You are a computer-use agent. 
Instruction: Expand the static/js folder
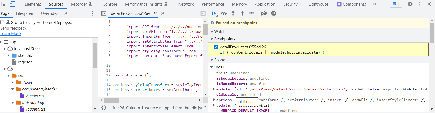point(9,55)
